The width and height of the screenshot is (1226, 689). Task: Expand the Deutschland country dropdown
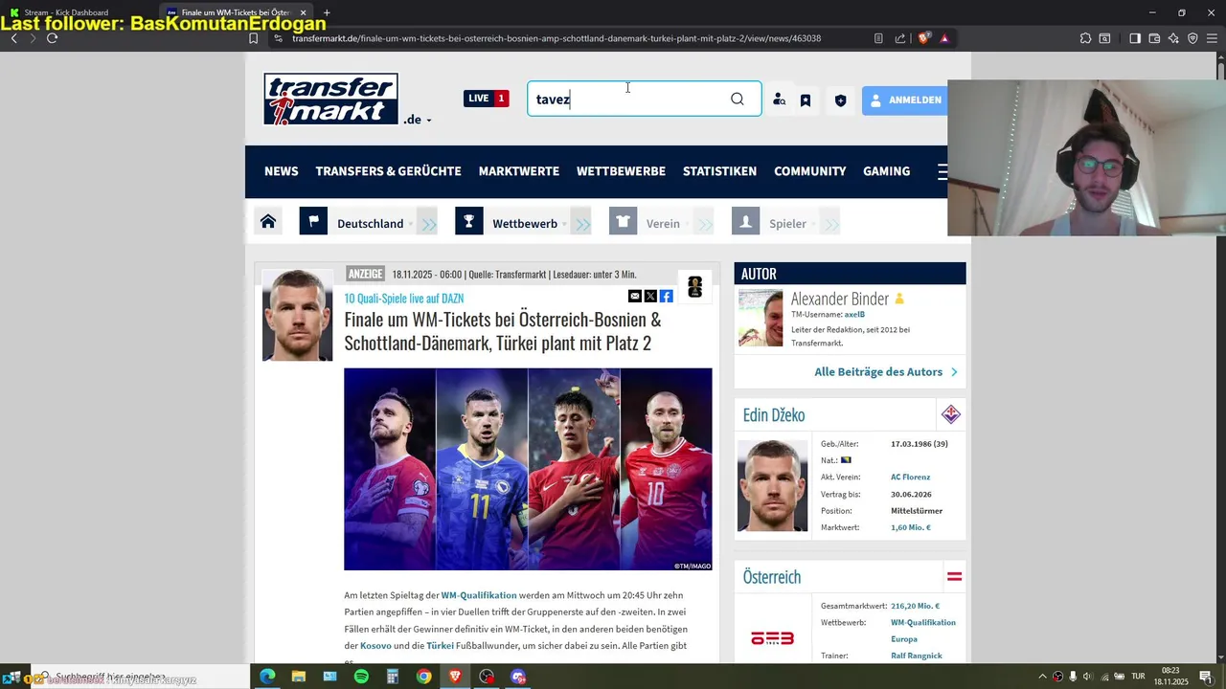375,224
